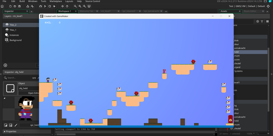Zoom out using minus magnifier
The image size is (273, 136).
[x=75, y=6]
